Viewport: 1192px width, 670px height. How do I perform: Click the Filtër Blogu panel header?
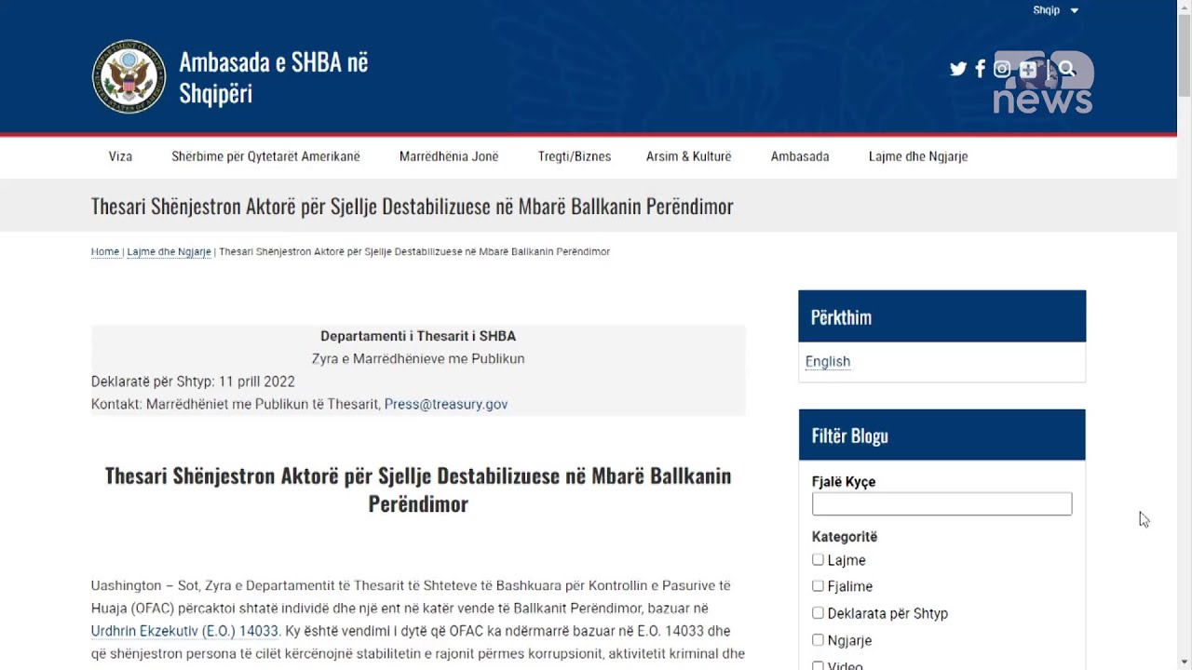tap(941, 435)
